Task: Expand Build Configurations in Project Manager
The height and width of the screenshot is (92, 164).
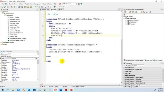Action: coord(126,20)
